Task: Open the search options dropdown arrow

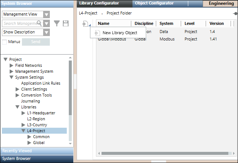Action: [46, 23]
